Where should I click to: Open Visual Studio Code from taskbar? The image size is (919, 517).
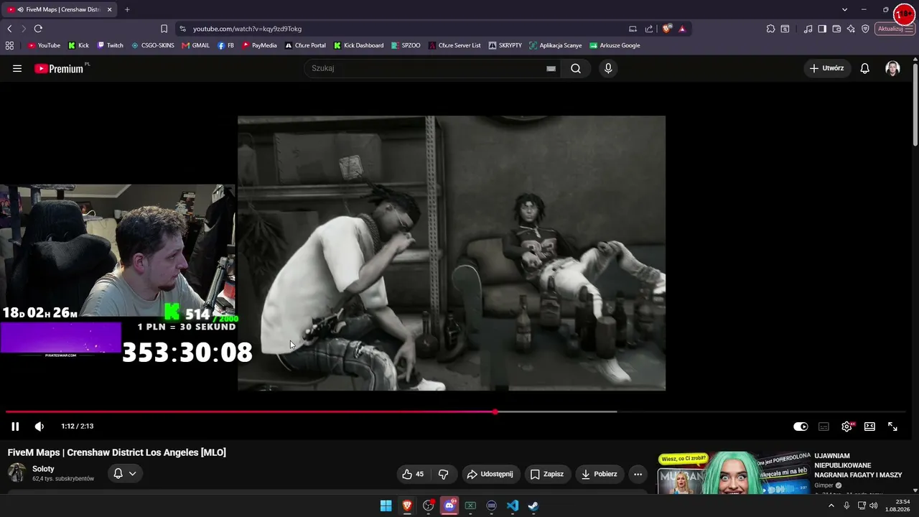[x=513, y=506]
